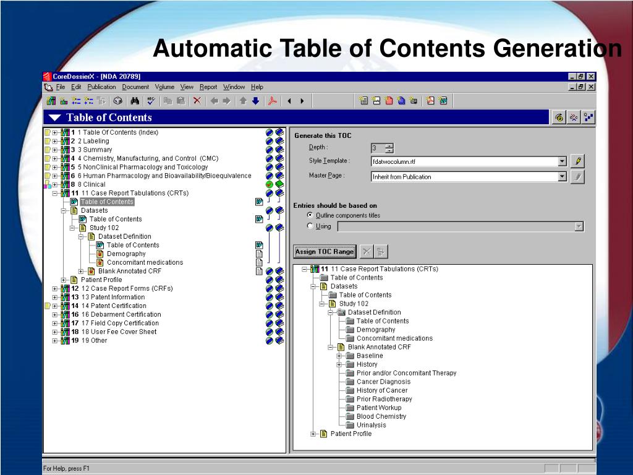633x475 pixels.
Task: Click the paste clipboard toolbar icon
Action: coord(181,101)
